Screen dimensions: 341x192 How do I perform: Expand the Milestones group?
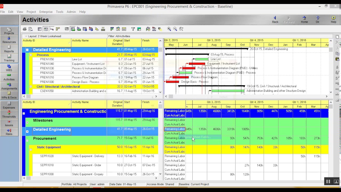tap(27, 122)
